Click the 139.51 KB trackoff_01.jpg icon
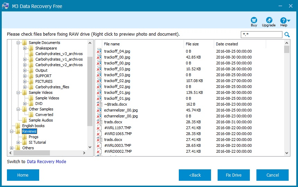 pos(99,92)
